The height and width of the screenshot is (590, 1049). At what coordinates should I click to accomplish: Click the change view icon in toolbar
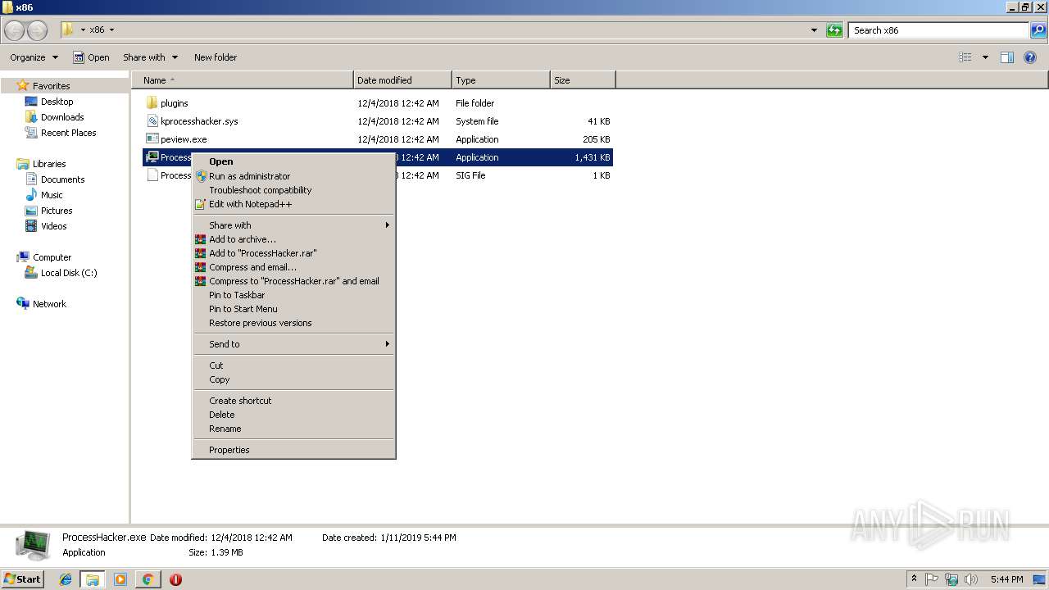click(965, 57)
